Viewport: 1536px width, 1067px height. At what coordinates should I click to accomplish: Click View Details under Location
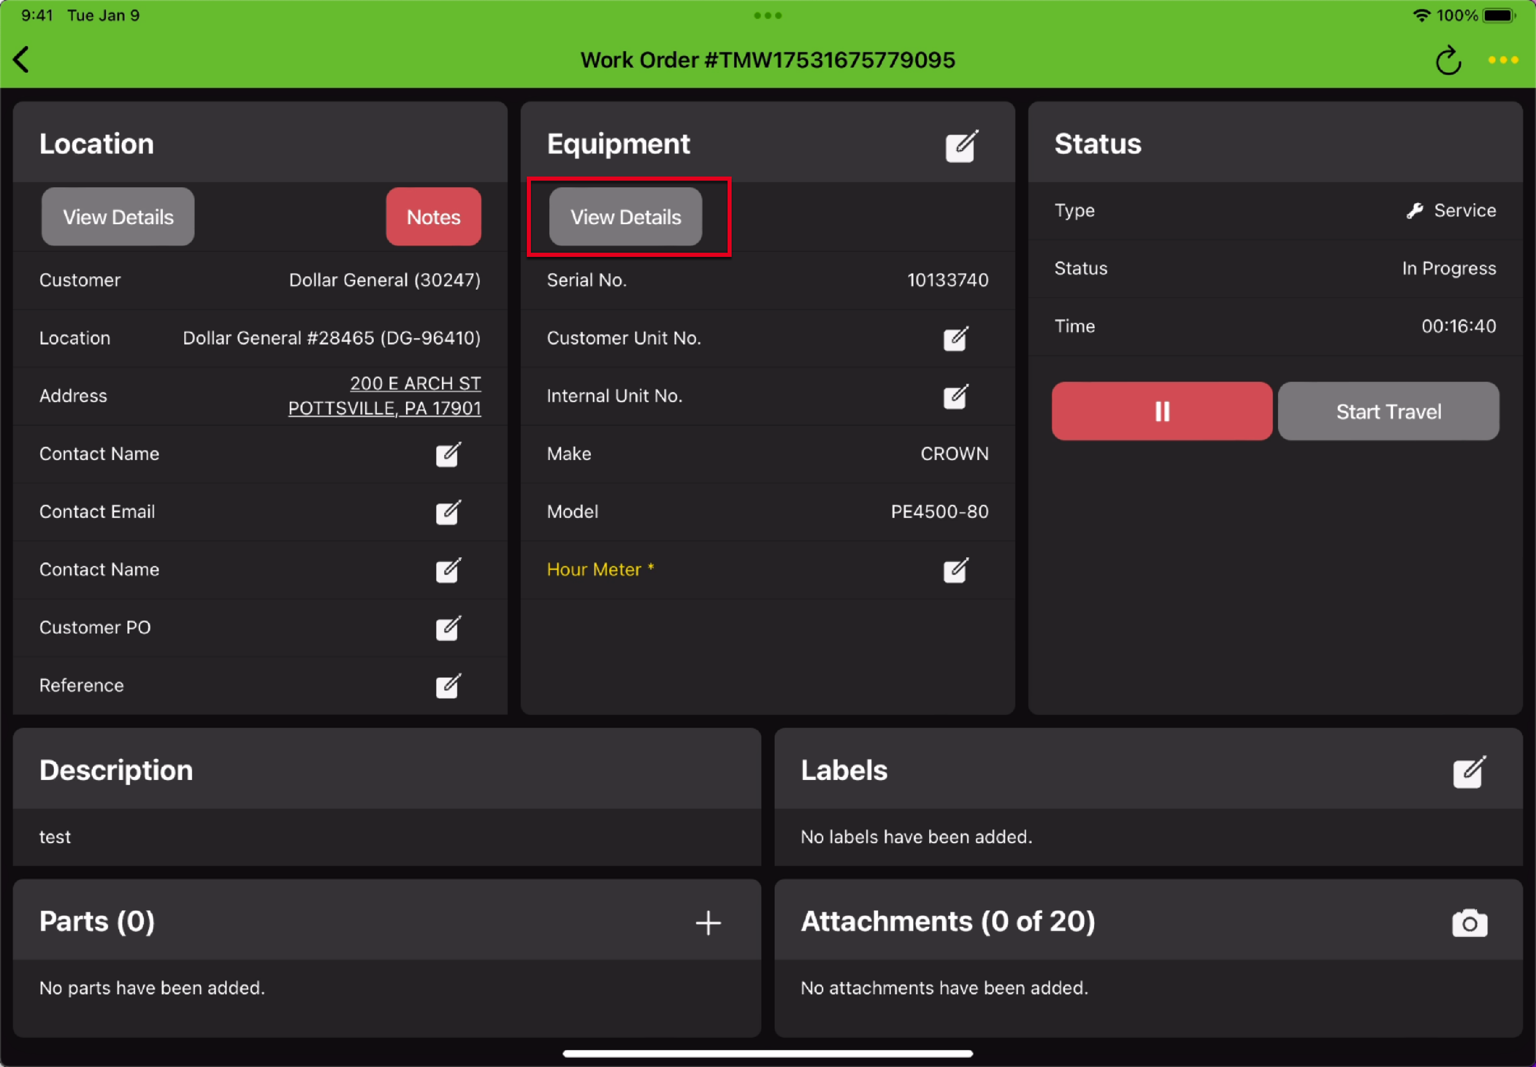coord(118,216)
